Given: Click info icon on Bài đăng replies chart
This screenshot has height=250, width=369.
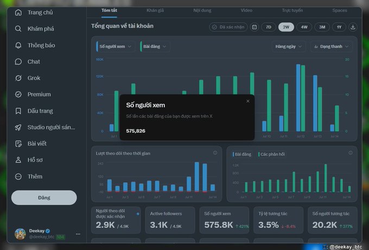Looking at the screenshot, I should pyautogui.click(x=351, y=153).
